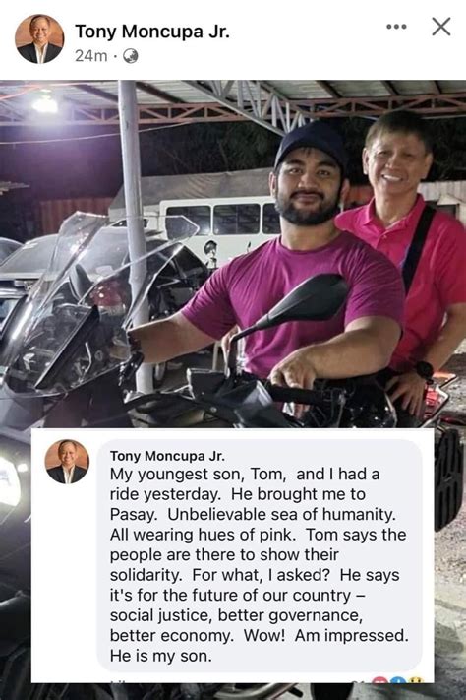Tap the white jeepney in the photo background
This screenshot has width=466, height=700.
click(220, 227)
